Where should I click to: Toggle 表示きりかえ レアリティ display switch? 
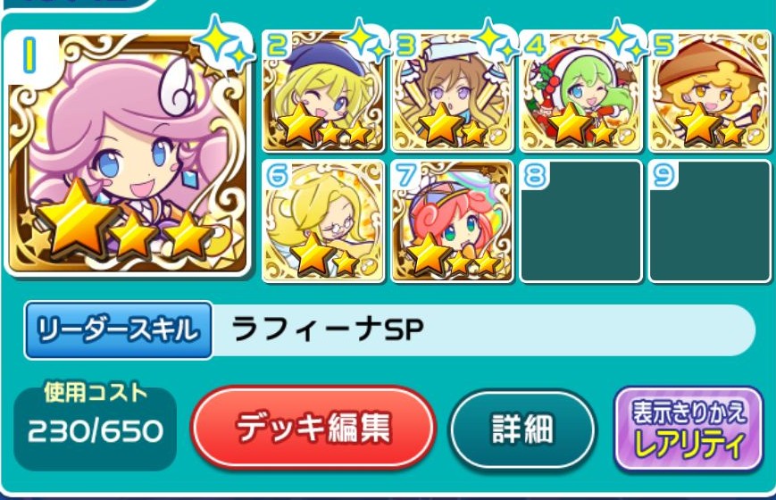tap(688, 429)
